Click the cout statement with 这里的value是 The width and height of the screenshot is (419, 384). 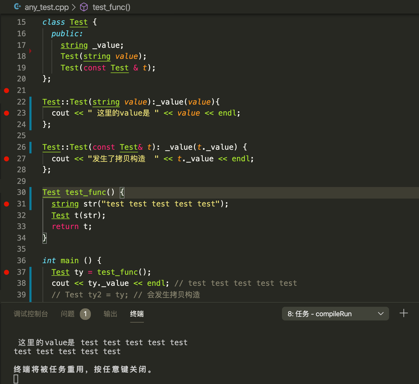[146, 113]
